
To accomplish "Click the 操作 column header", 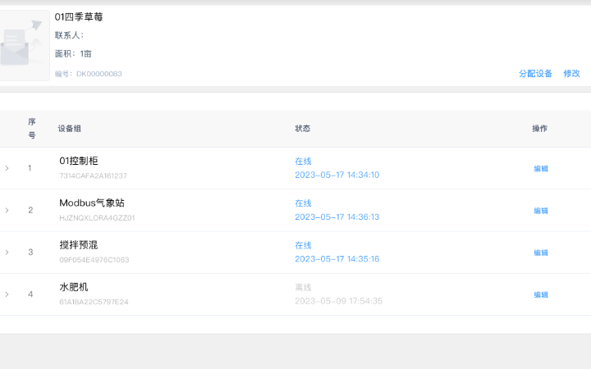I will click(539, 129).
